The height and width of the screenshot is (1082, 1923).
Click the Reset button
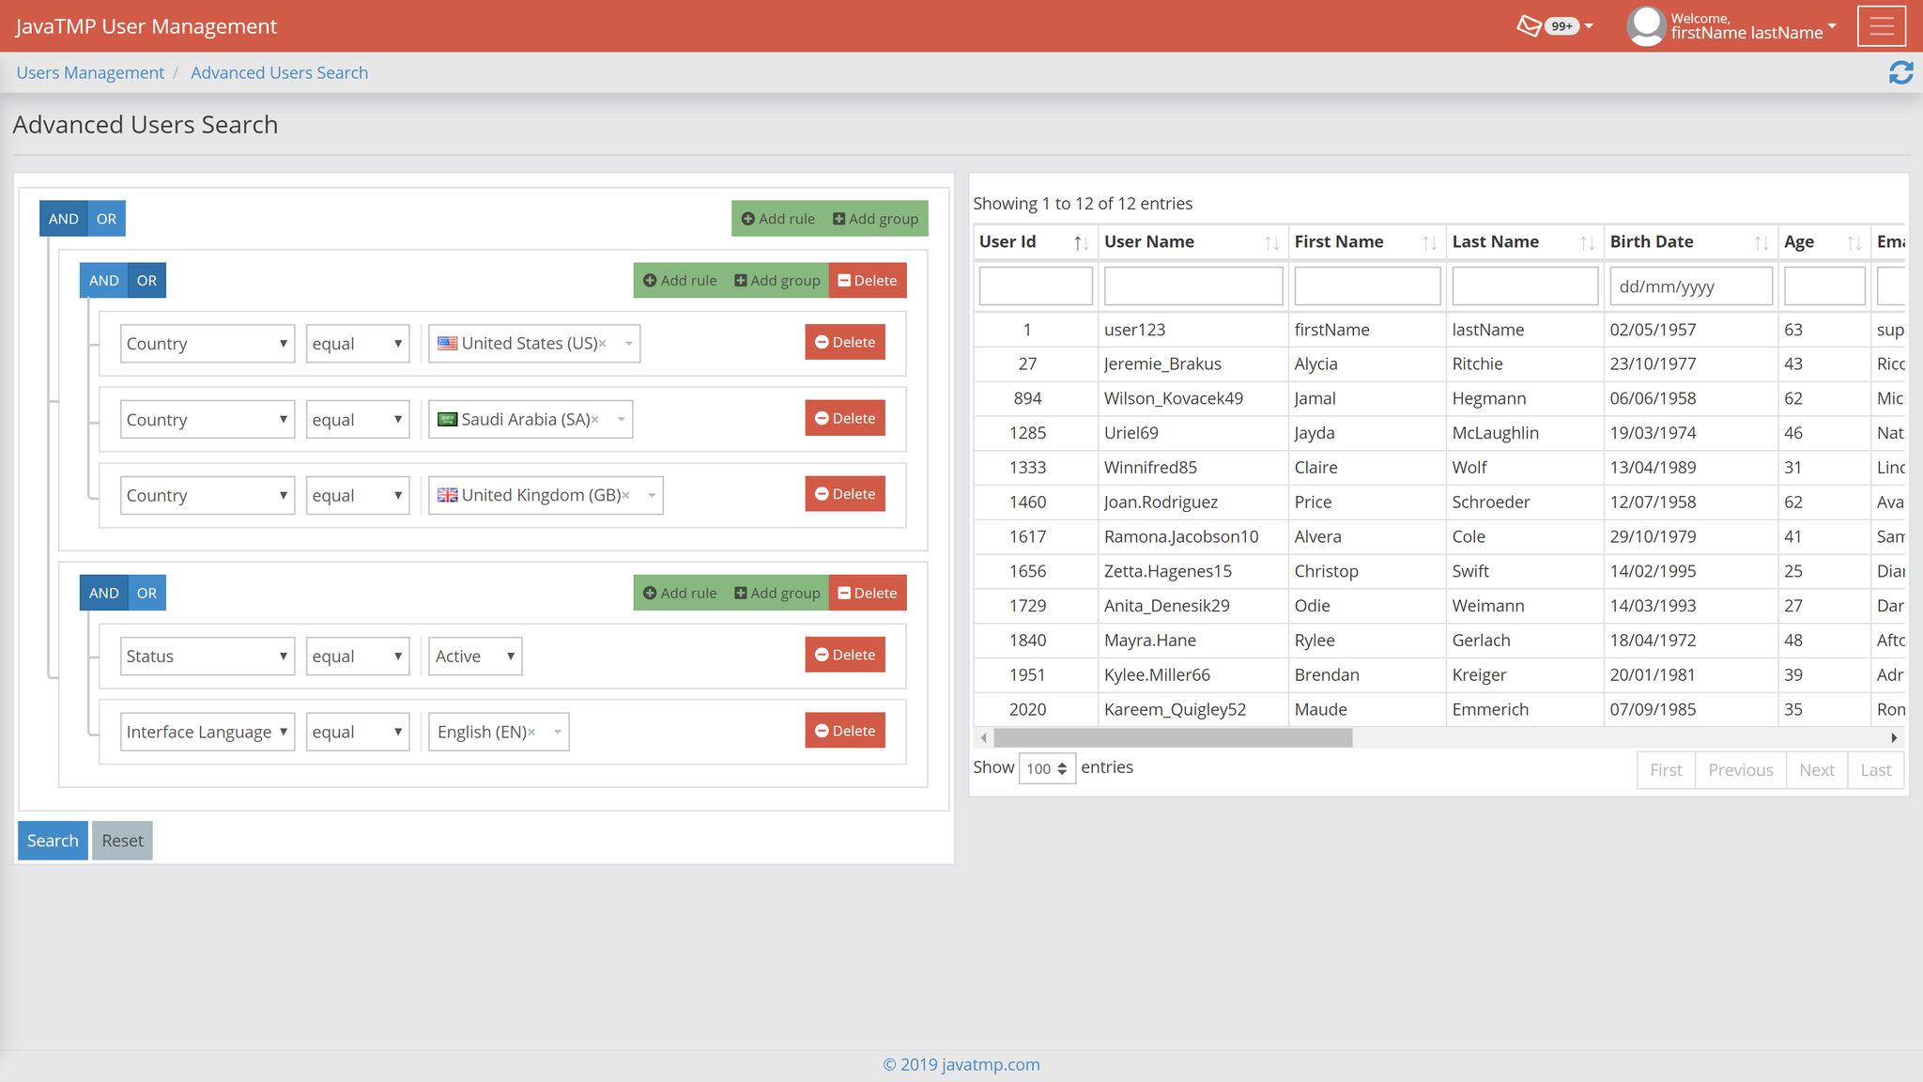click(x=122, y=841)
